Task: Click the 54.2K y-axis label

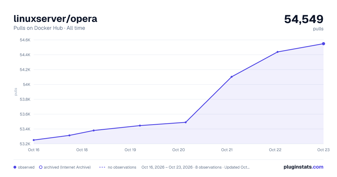Action: point(25,70)
